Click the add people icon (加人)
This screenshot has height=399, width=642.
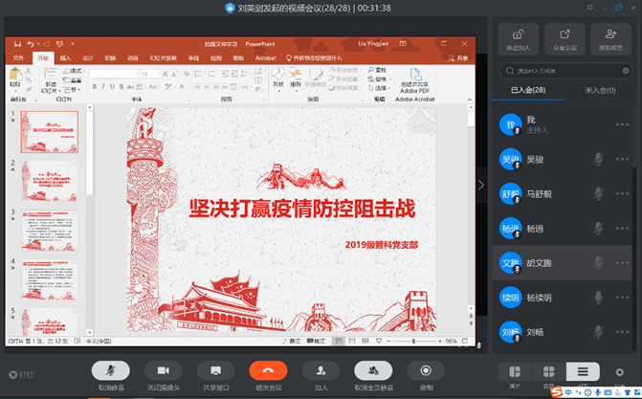[321, 370]
